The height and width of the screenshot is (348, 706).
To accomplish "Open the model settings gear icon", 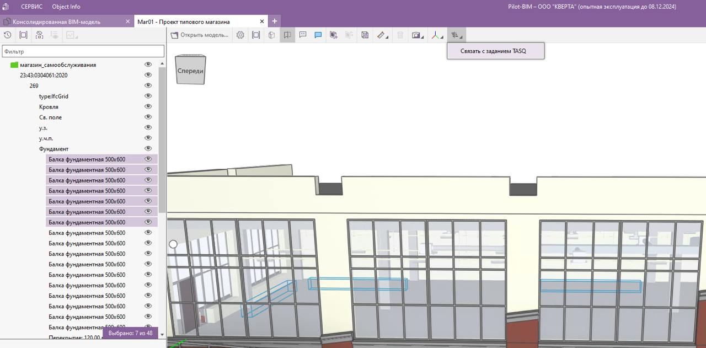I will (240, 35).
